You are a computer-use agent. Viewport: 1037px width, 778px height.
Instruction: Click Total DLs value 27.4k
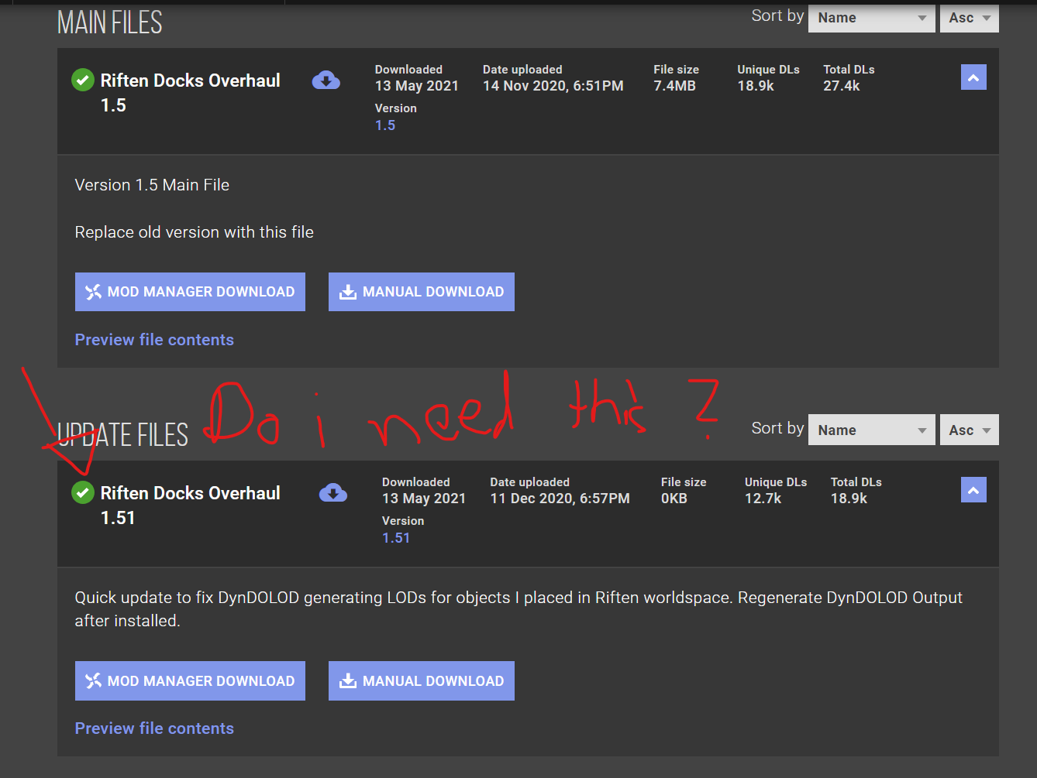[x=842, y=86]
